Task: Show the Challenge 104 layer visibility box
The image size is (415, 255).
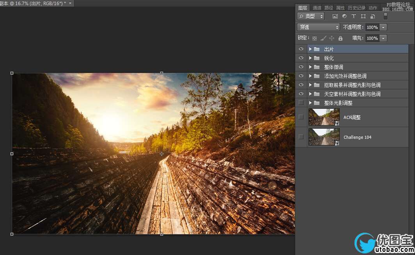Action: (x=301, y=137)
